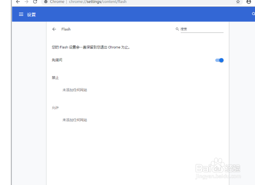
Task: Click the Flash settings notice about exiting Chrome
Action: coord(91,47)
